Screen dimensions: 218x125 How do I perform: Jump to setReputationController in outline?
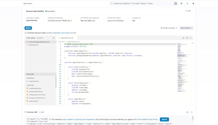(37, 95)
